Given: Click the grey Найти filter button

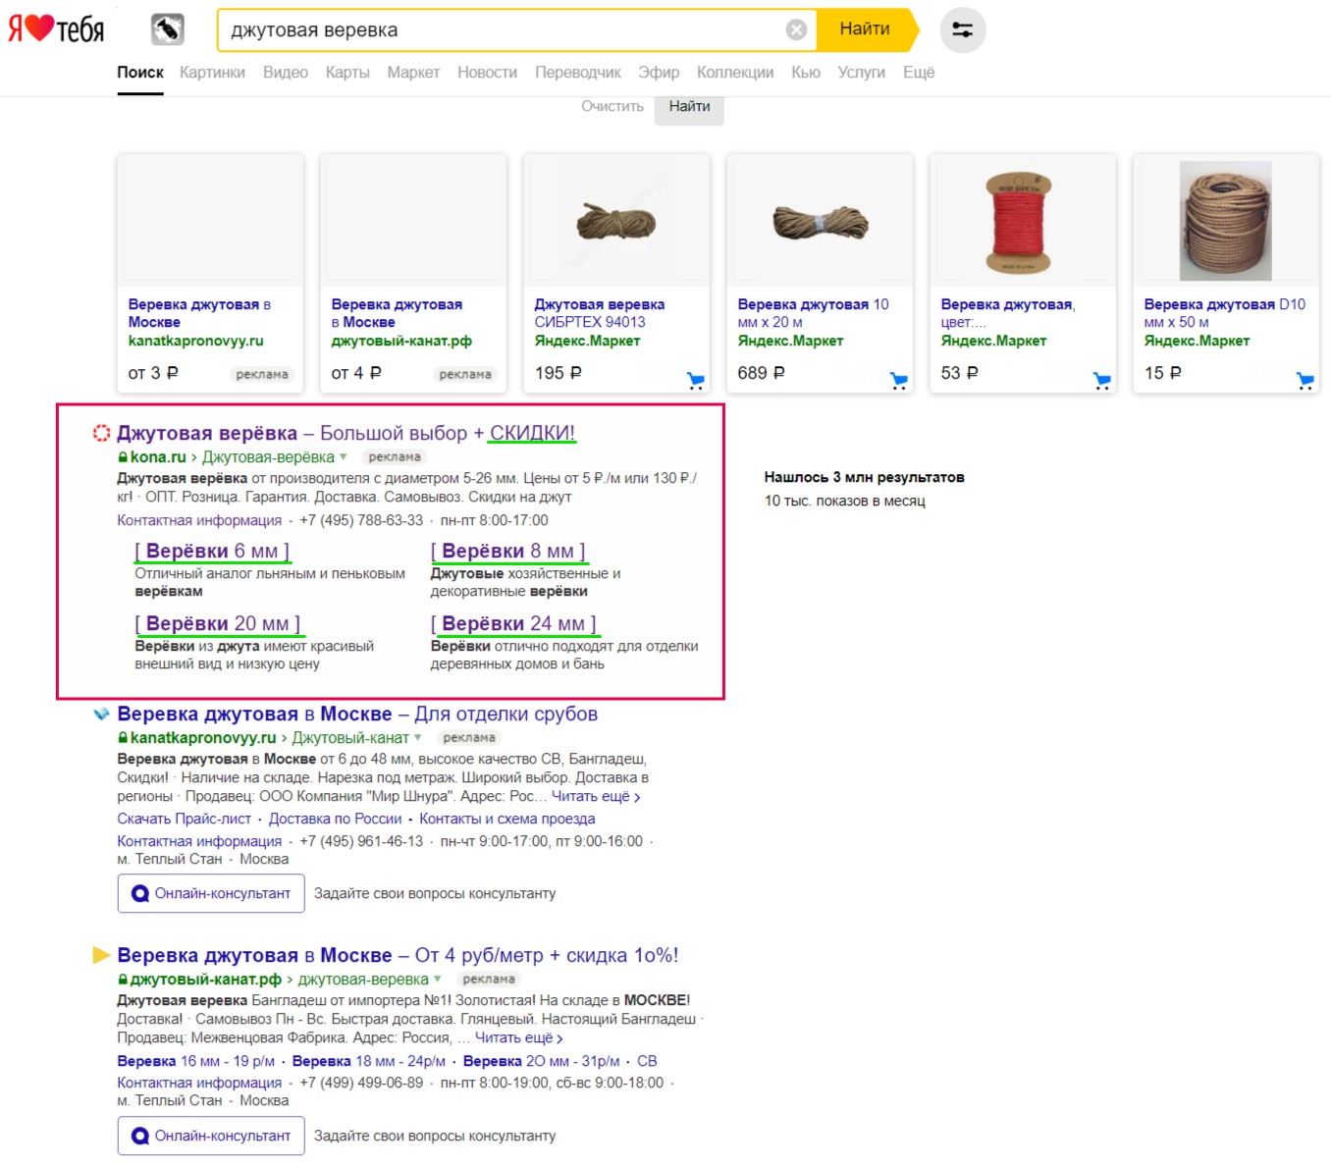Looking at the screenshot, I should pyautogui.click(x=690, y=107).
